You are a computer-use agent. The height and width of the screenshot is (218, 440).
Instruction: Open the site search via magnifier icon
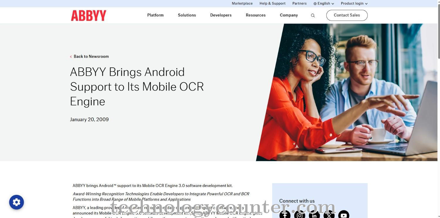tap(313, 15)
